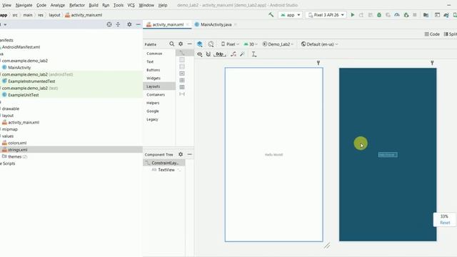The height and width of the screenshot is (257, 457).
Task: Click res in the breadcrumb path
Action: click(x=40, y=15)
